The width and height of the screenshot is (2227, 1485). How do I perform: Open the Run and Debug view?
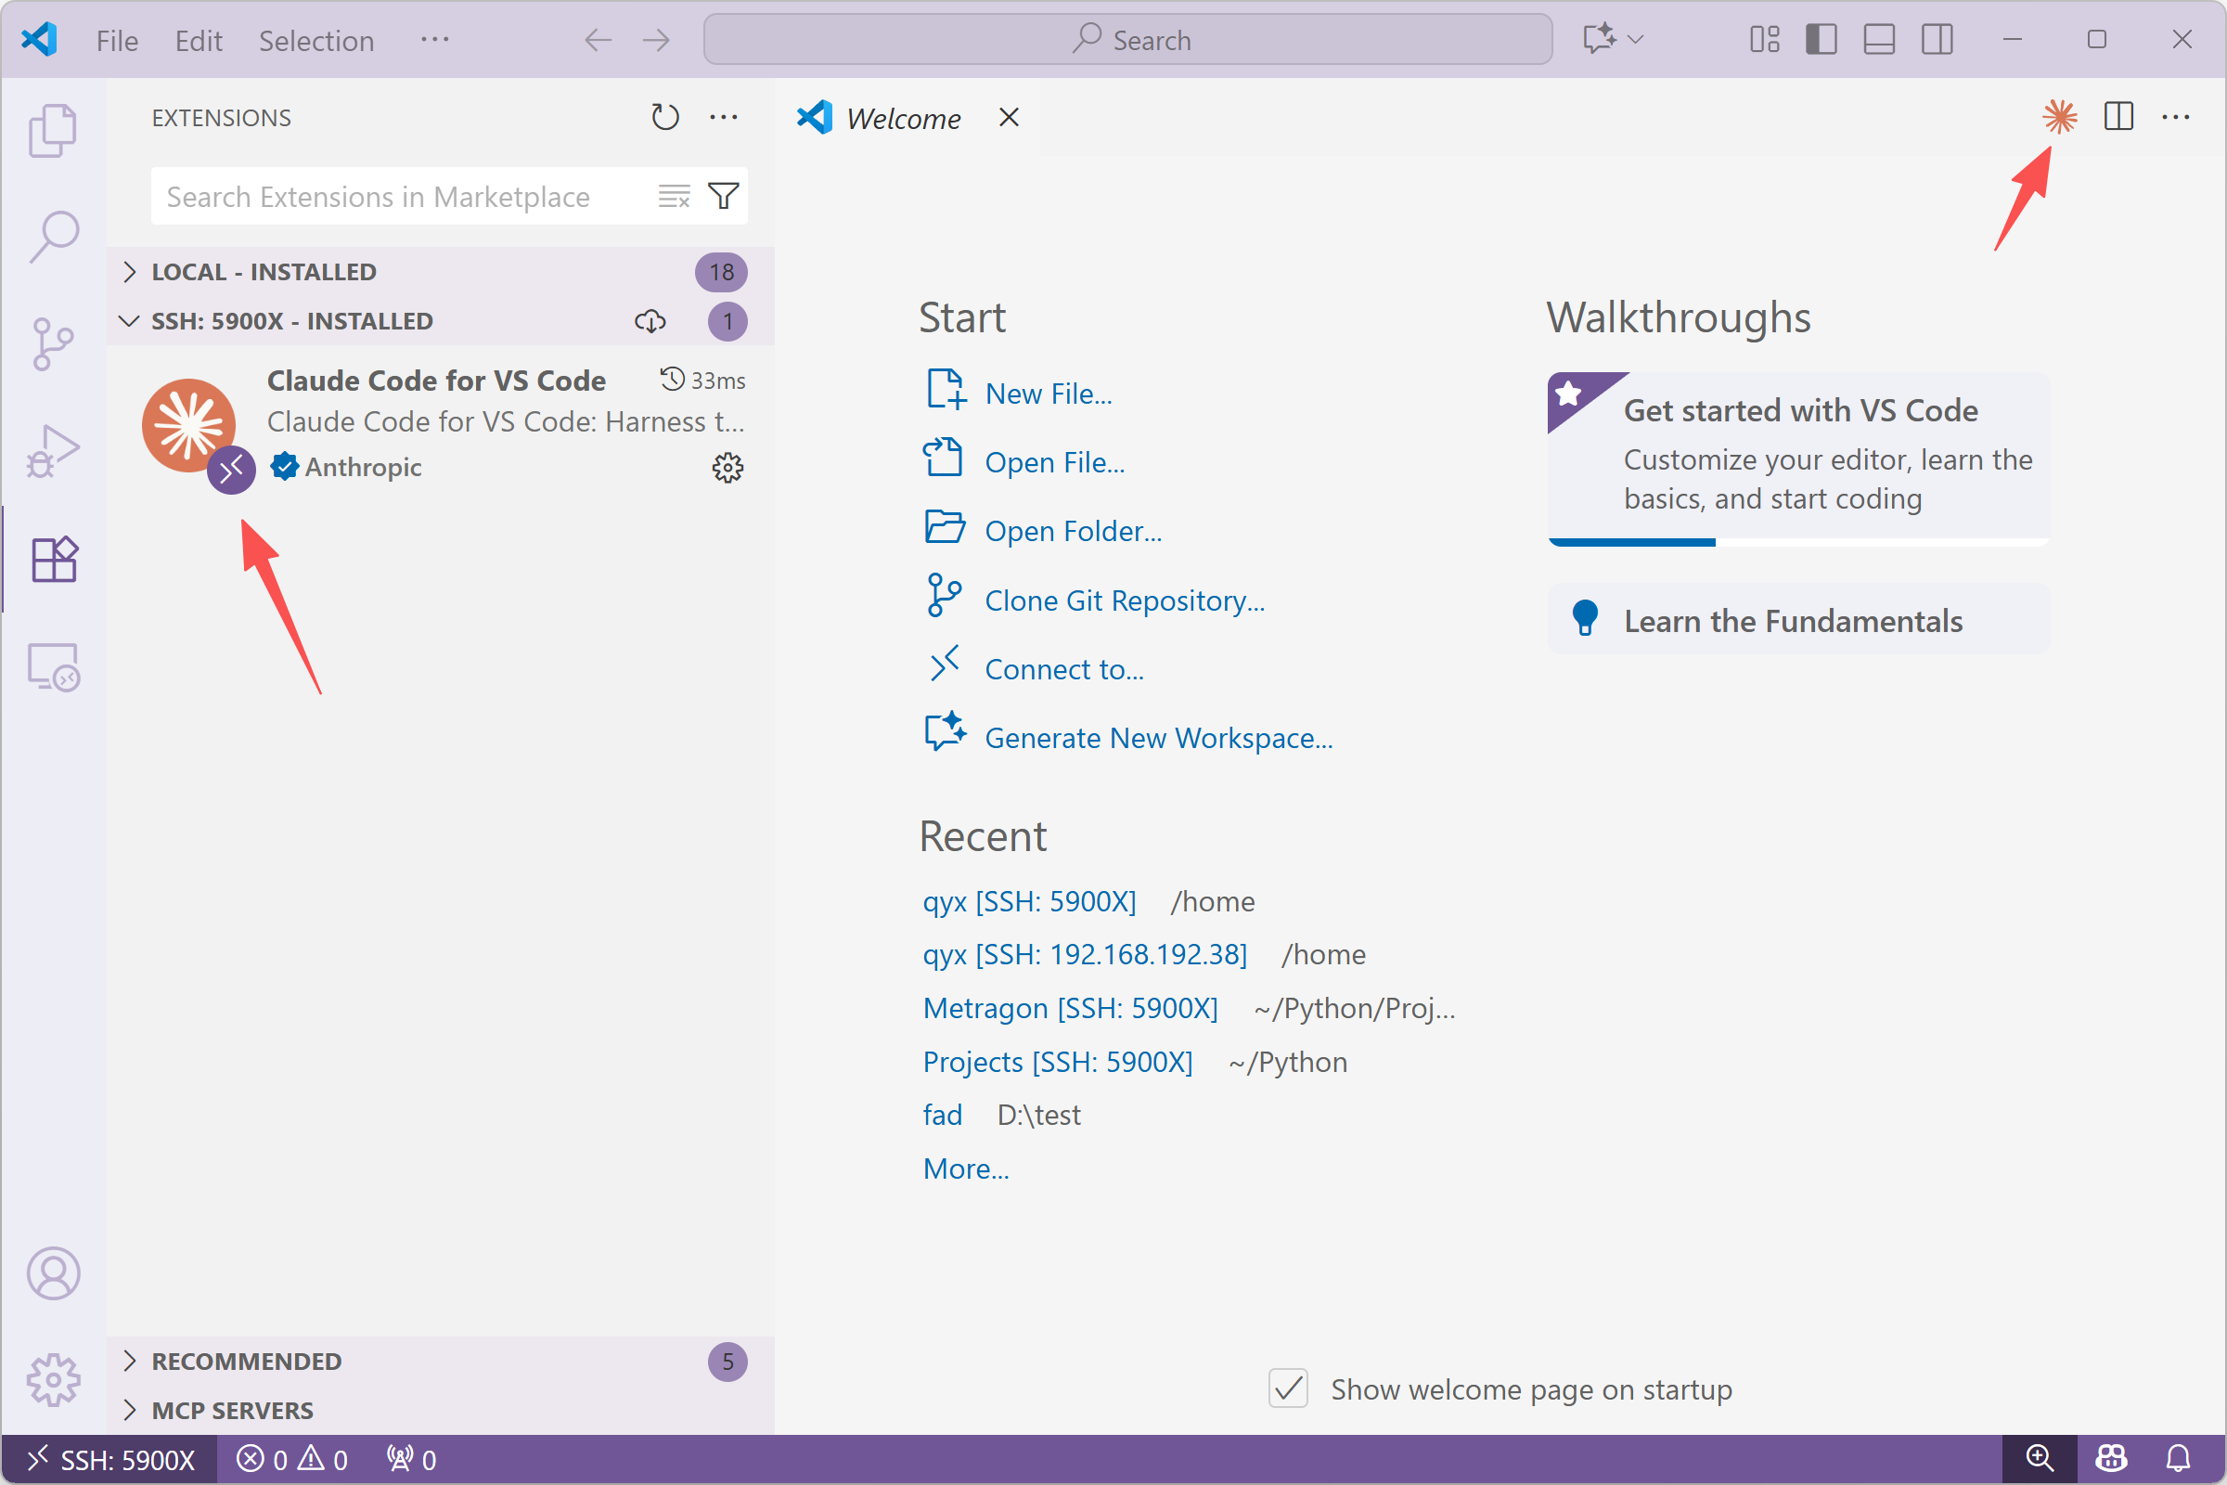(x=53, y=451)
